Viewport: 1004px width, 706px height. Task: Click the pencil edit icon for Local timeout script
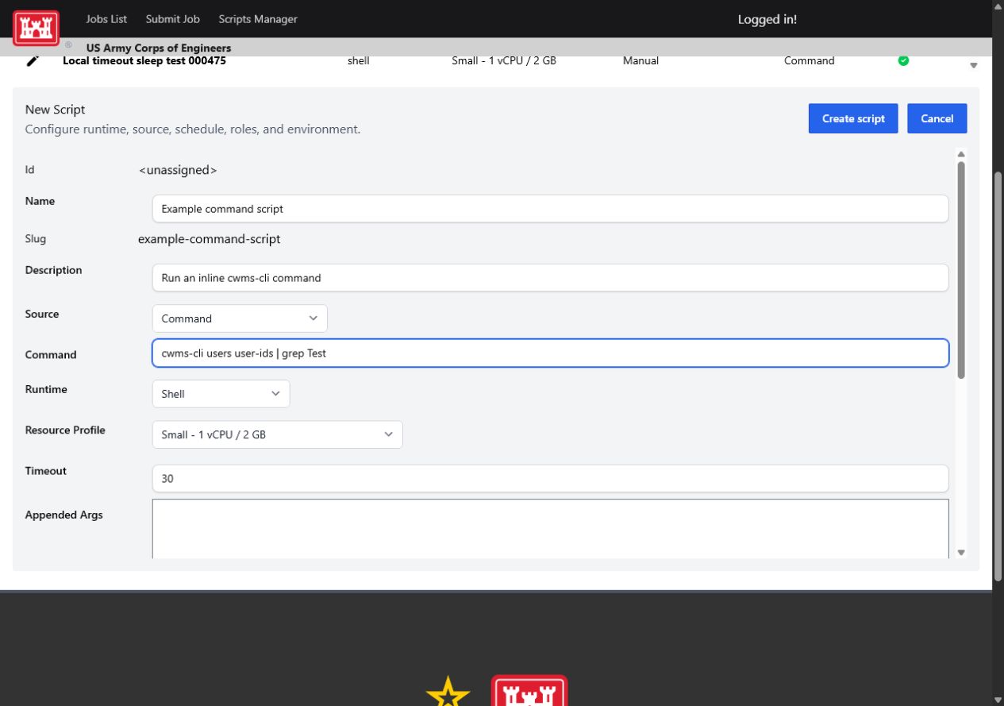click(33, 60)
